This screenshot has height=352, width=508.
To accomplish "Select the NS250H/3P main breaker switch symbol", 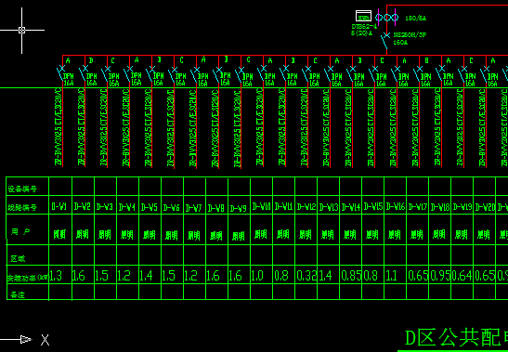I will [384, 41].
